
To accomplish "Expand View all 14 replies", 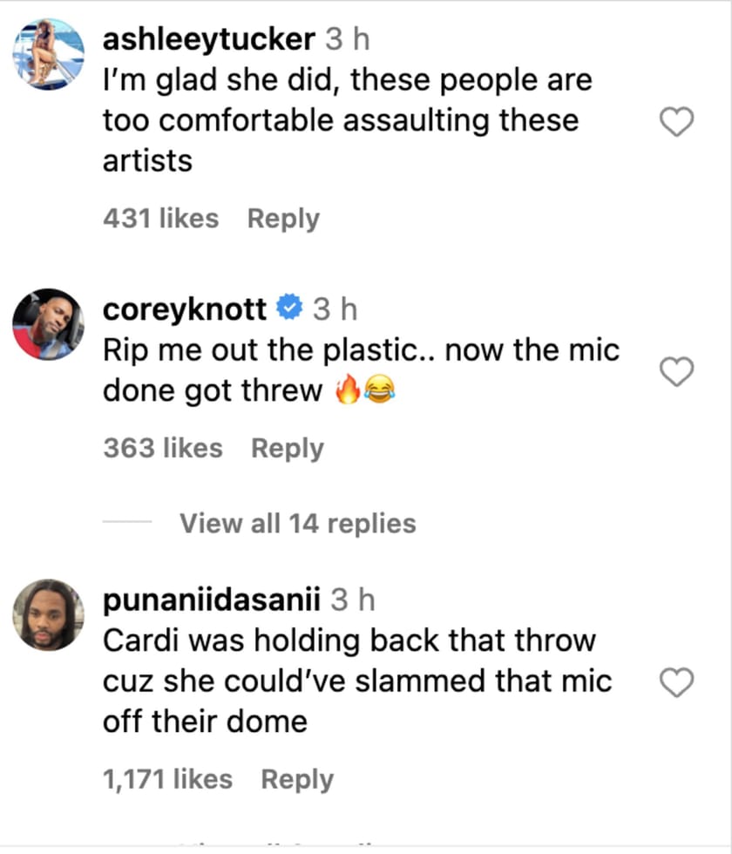I will 297,523.
